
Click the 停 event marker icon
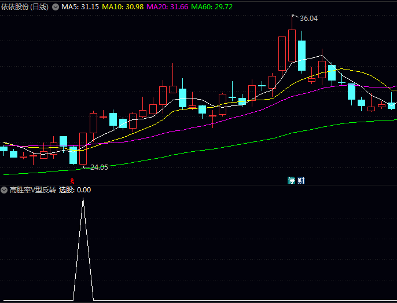pos(292,181)
